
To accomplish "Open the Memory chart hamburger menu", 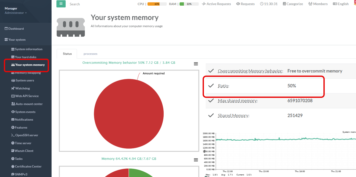I will (x=196, y=160).
